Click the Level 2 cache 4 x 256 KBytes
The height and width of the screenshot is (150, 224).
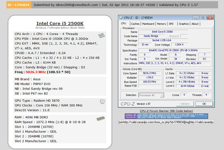click(x=187, y=82)
